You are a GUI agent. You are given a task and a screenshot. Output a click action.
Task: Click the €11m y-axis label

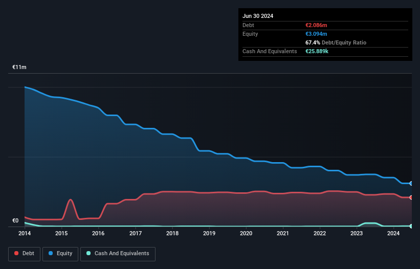[19, 67]
